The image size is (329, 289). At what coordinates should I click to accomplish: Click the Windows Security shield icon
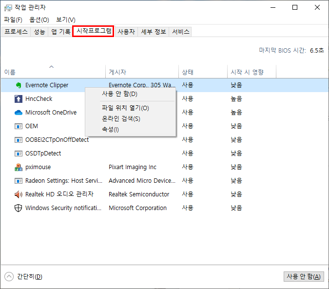18,208
